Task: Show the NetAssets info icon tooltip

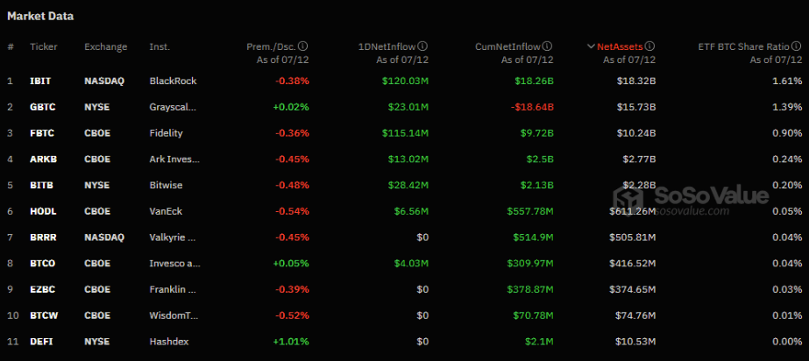Action: click(x=650, y=46)
